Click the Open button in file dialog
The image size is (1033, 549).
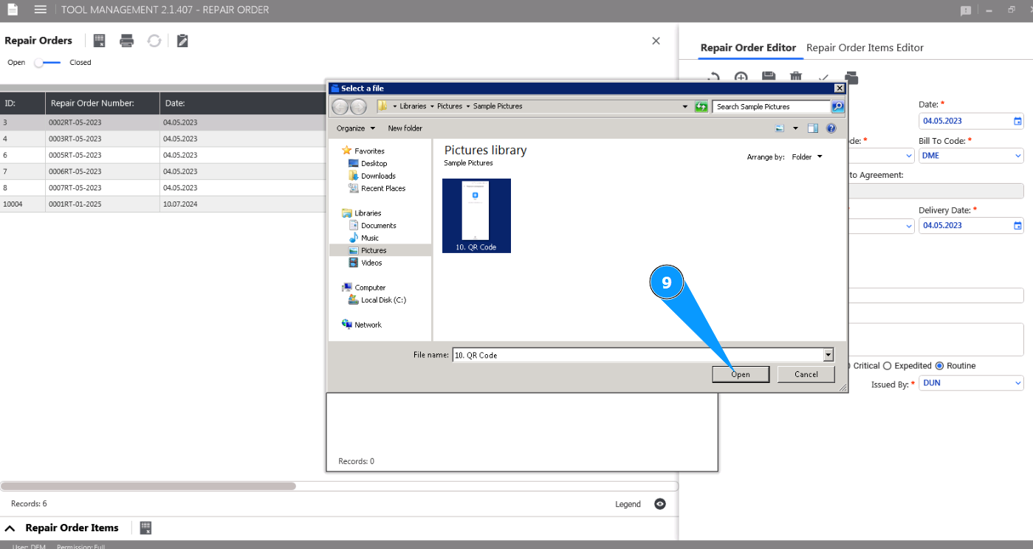coord(741,374)
